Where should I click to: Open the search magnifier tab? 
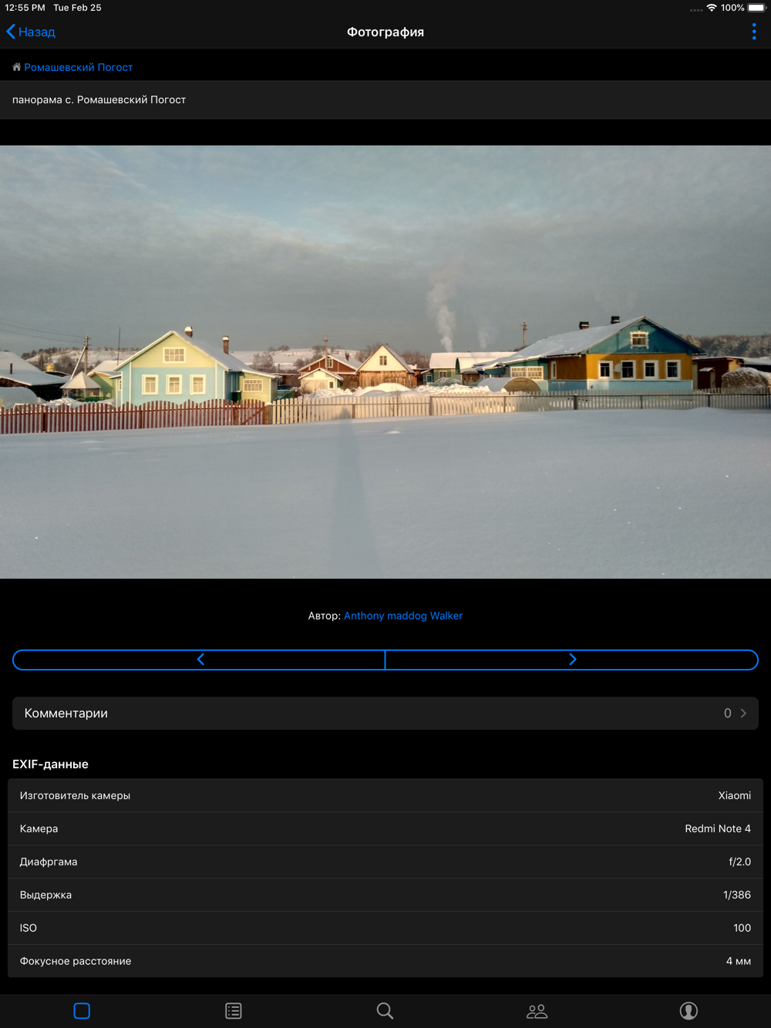click(385, 1011)
